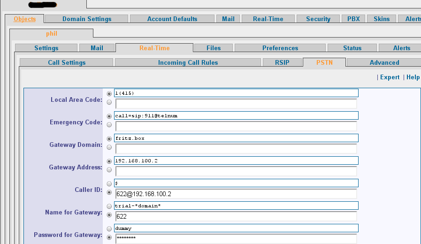Switch to the RSIP tab

(282, 62)
